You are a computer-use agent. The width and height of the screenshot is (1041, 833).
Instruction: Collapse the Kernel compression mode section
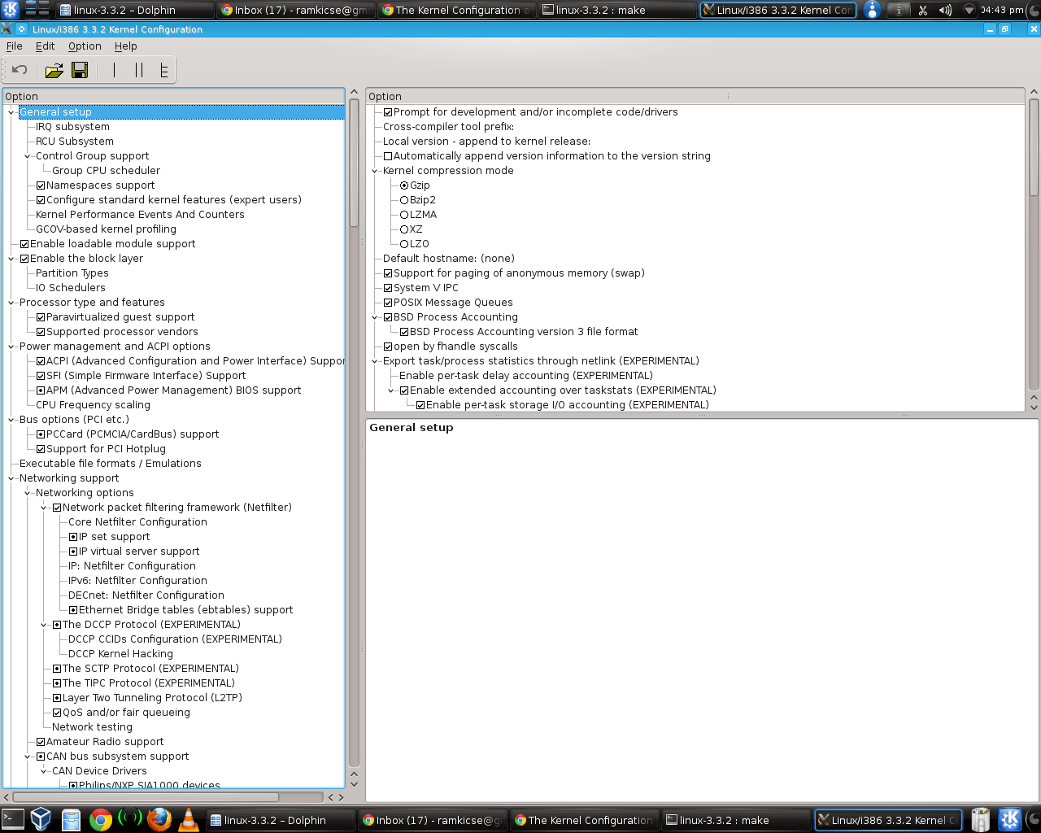pos(375,170)
